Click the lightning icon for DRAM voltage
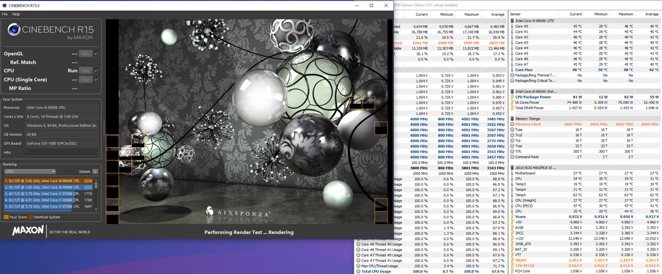662x274 pixels. [x=512, y=260]
